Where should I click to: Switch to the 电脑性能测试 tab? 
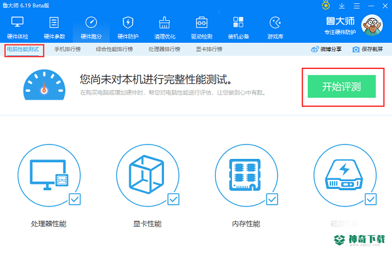coord(23,49)
